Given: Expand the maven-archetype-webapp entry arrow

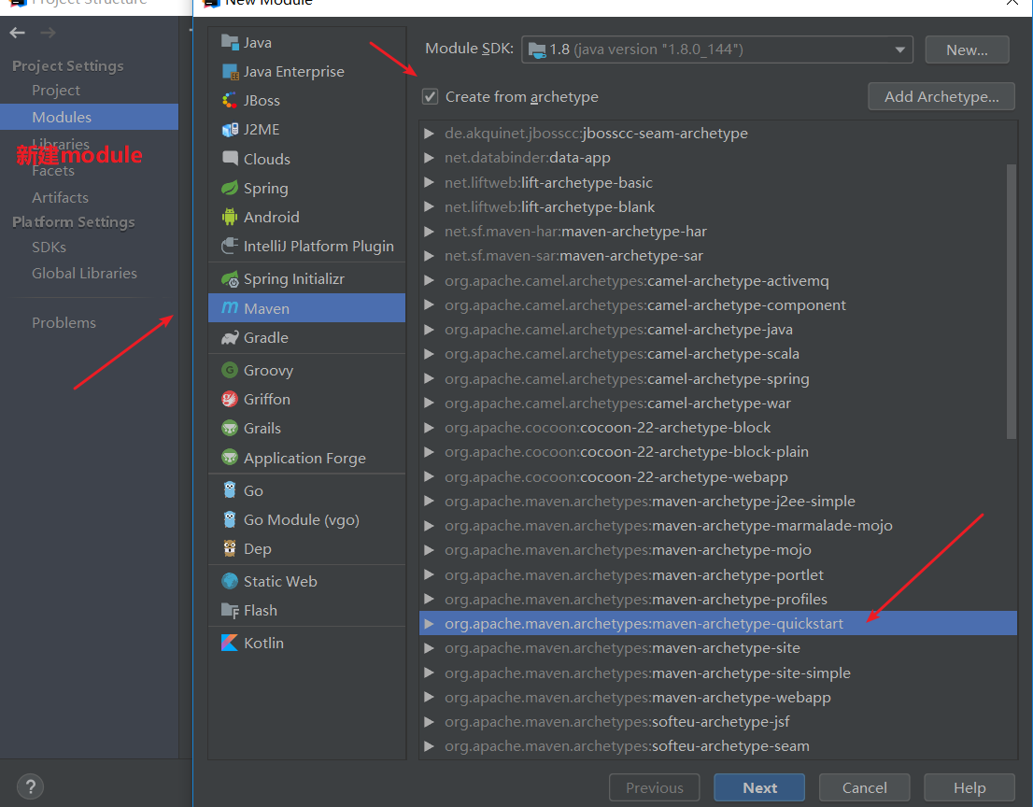Looking at the screenshot, I should click(x=429, y=698).
